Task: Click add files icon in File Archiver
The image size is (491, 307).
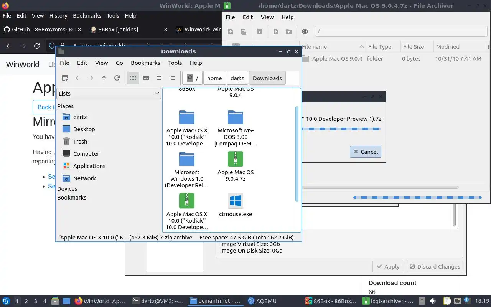Action: (276, 31)
